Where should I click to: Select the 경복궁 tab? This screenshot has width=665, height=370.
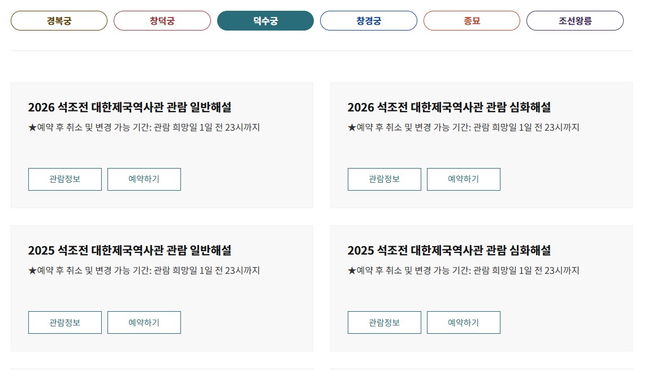59,21
